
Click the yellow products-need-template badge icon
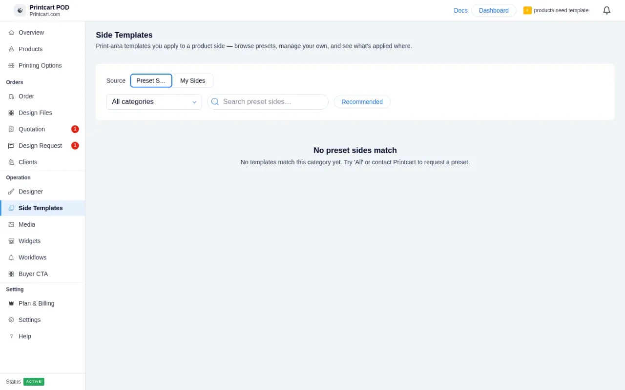click(527, 10)
